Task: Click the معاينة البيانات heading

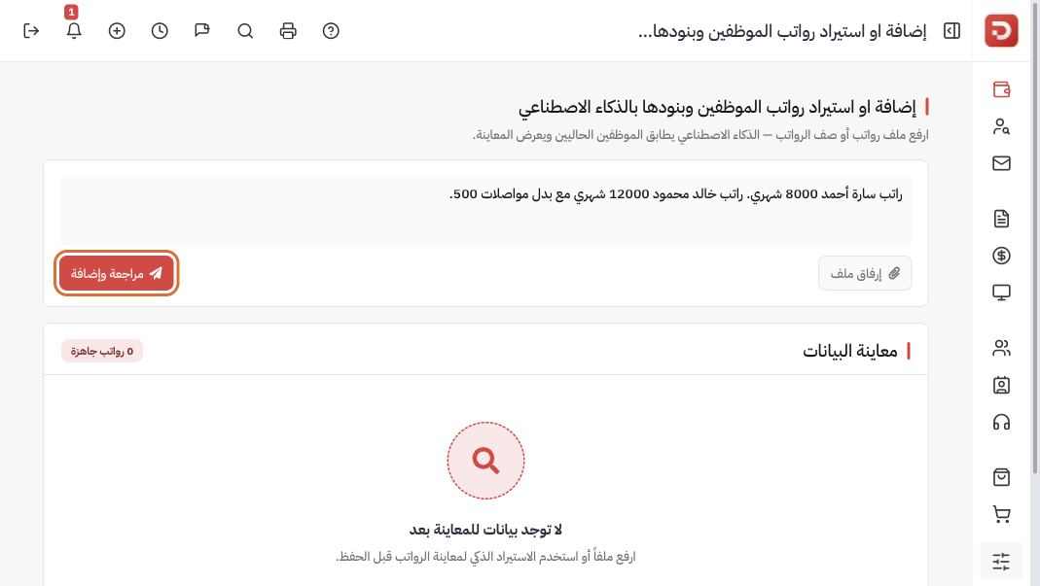Action: click(849, 352)
